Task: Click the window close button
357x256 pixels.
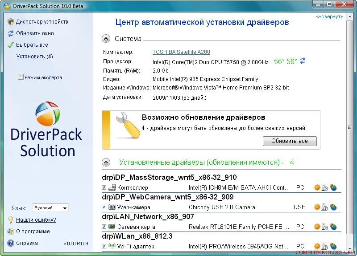Action: (x=345, y=4)
